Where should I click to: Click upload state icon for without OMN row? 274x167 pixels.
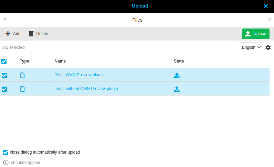[x=177, y=89]
